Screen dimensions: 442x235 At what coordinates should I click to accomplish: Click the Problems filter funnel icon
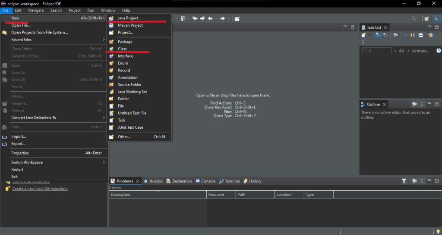(404, 181)
